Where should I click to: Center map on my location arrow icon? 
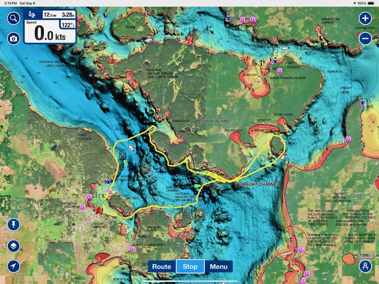[x=13, y=266]
